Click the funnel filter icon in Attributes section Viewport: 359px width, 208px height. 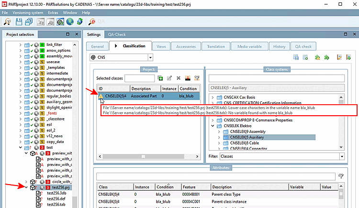[x=341, y=176]
